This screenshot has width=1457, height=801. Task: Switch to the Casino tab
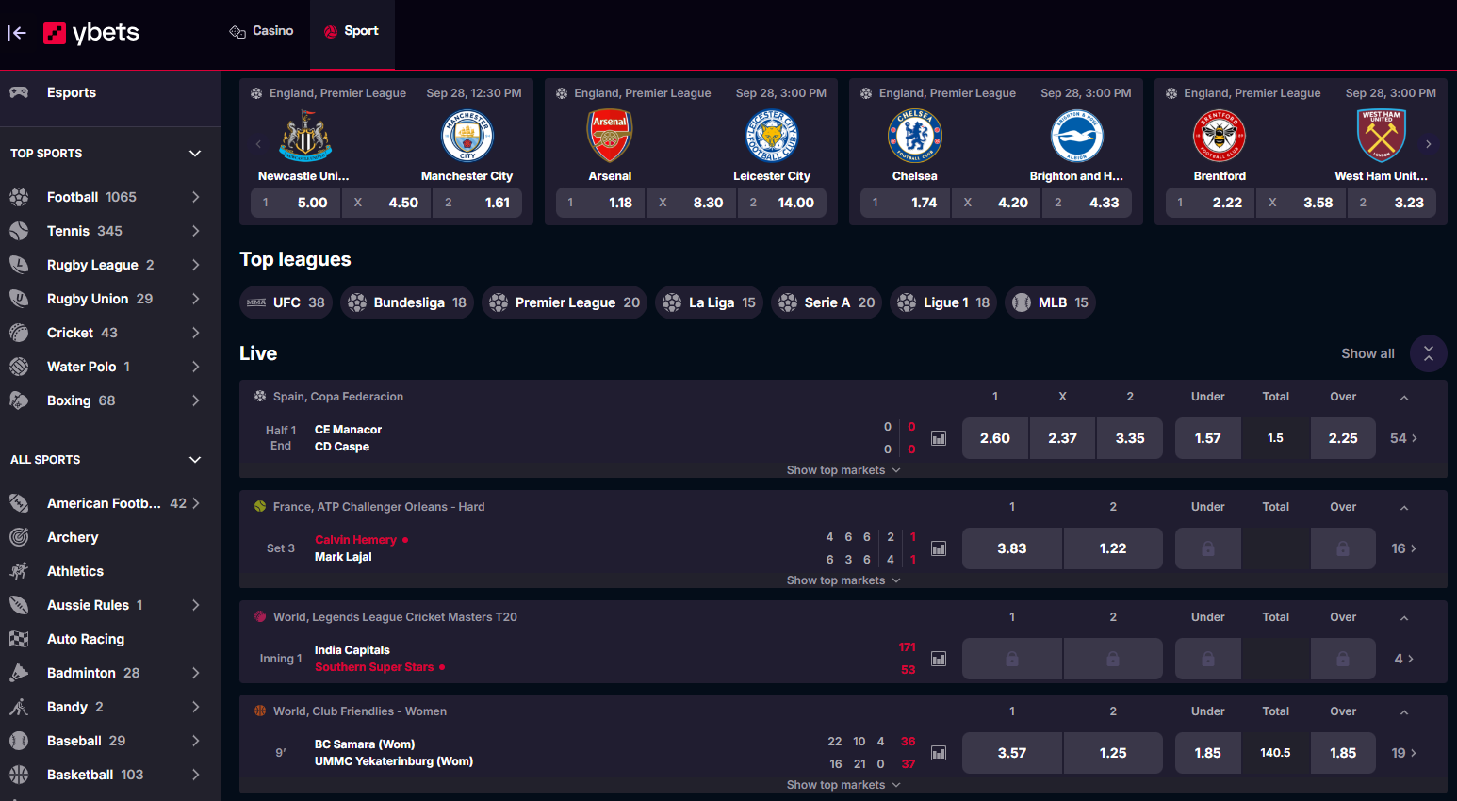(x=262, y=31)
